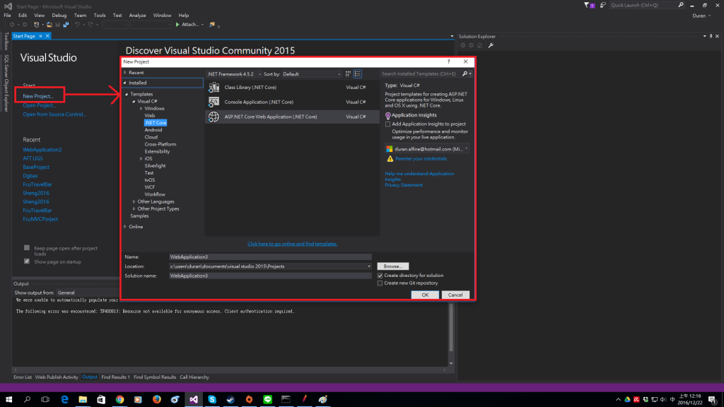Expand the Windows node under Visual C#
Image resolution: width=724 pixels, height=407 pixels.
coord(141,108)
